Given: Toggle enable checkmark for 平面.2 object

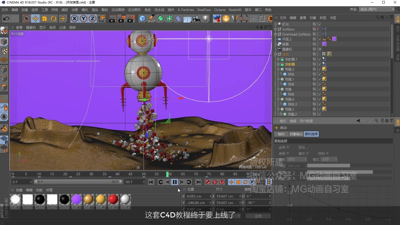Looking at the screenshot, I should click(320, 39).
